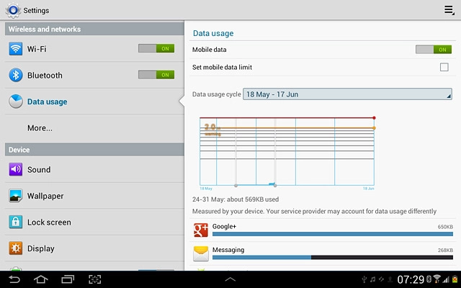The height and width of the screenshot is (288, 461).
Task: Disable the Mobile data switch
Action: pos(434,49)
